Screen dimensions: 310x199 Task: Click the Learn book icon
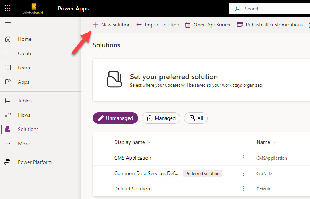pos(8,68)
